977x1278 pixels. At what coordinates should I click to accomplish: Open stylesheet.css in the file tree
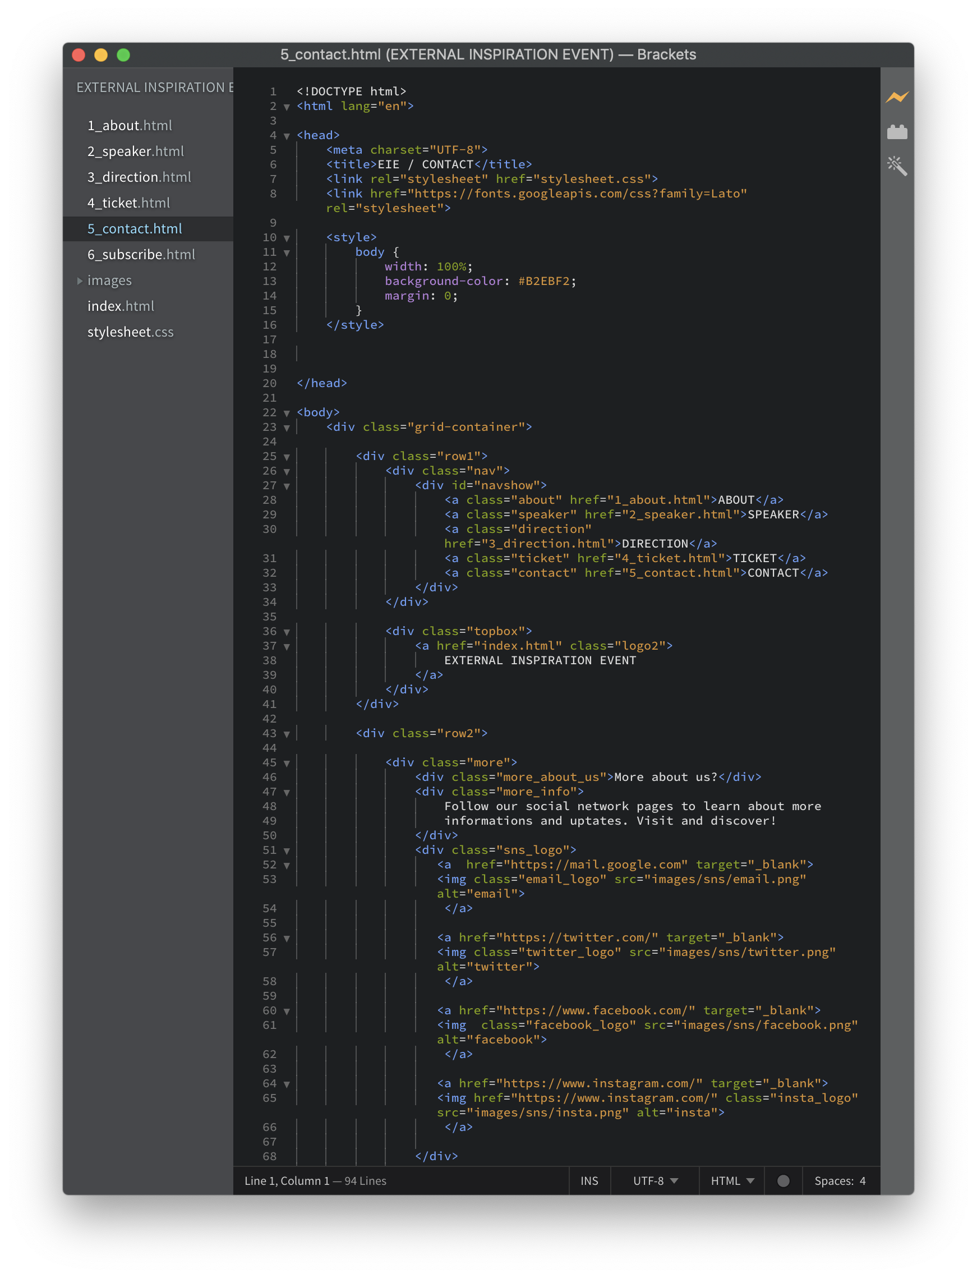[130, 332]
